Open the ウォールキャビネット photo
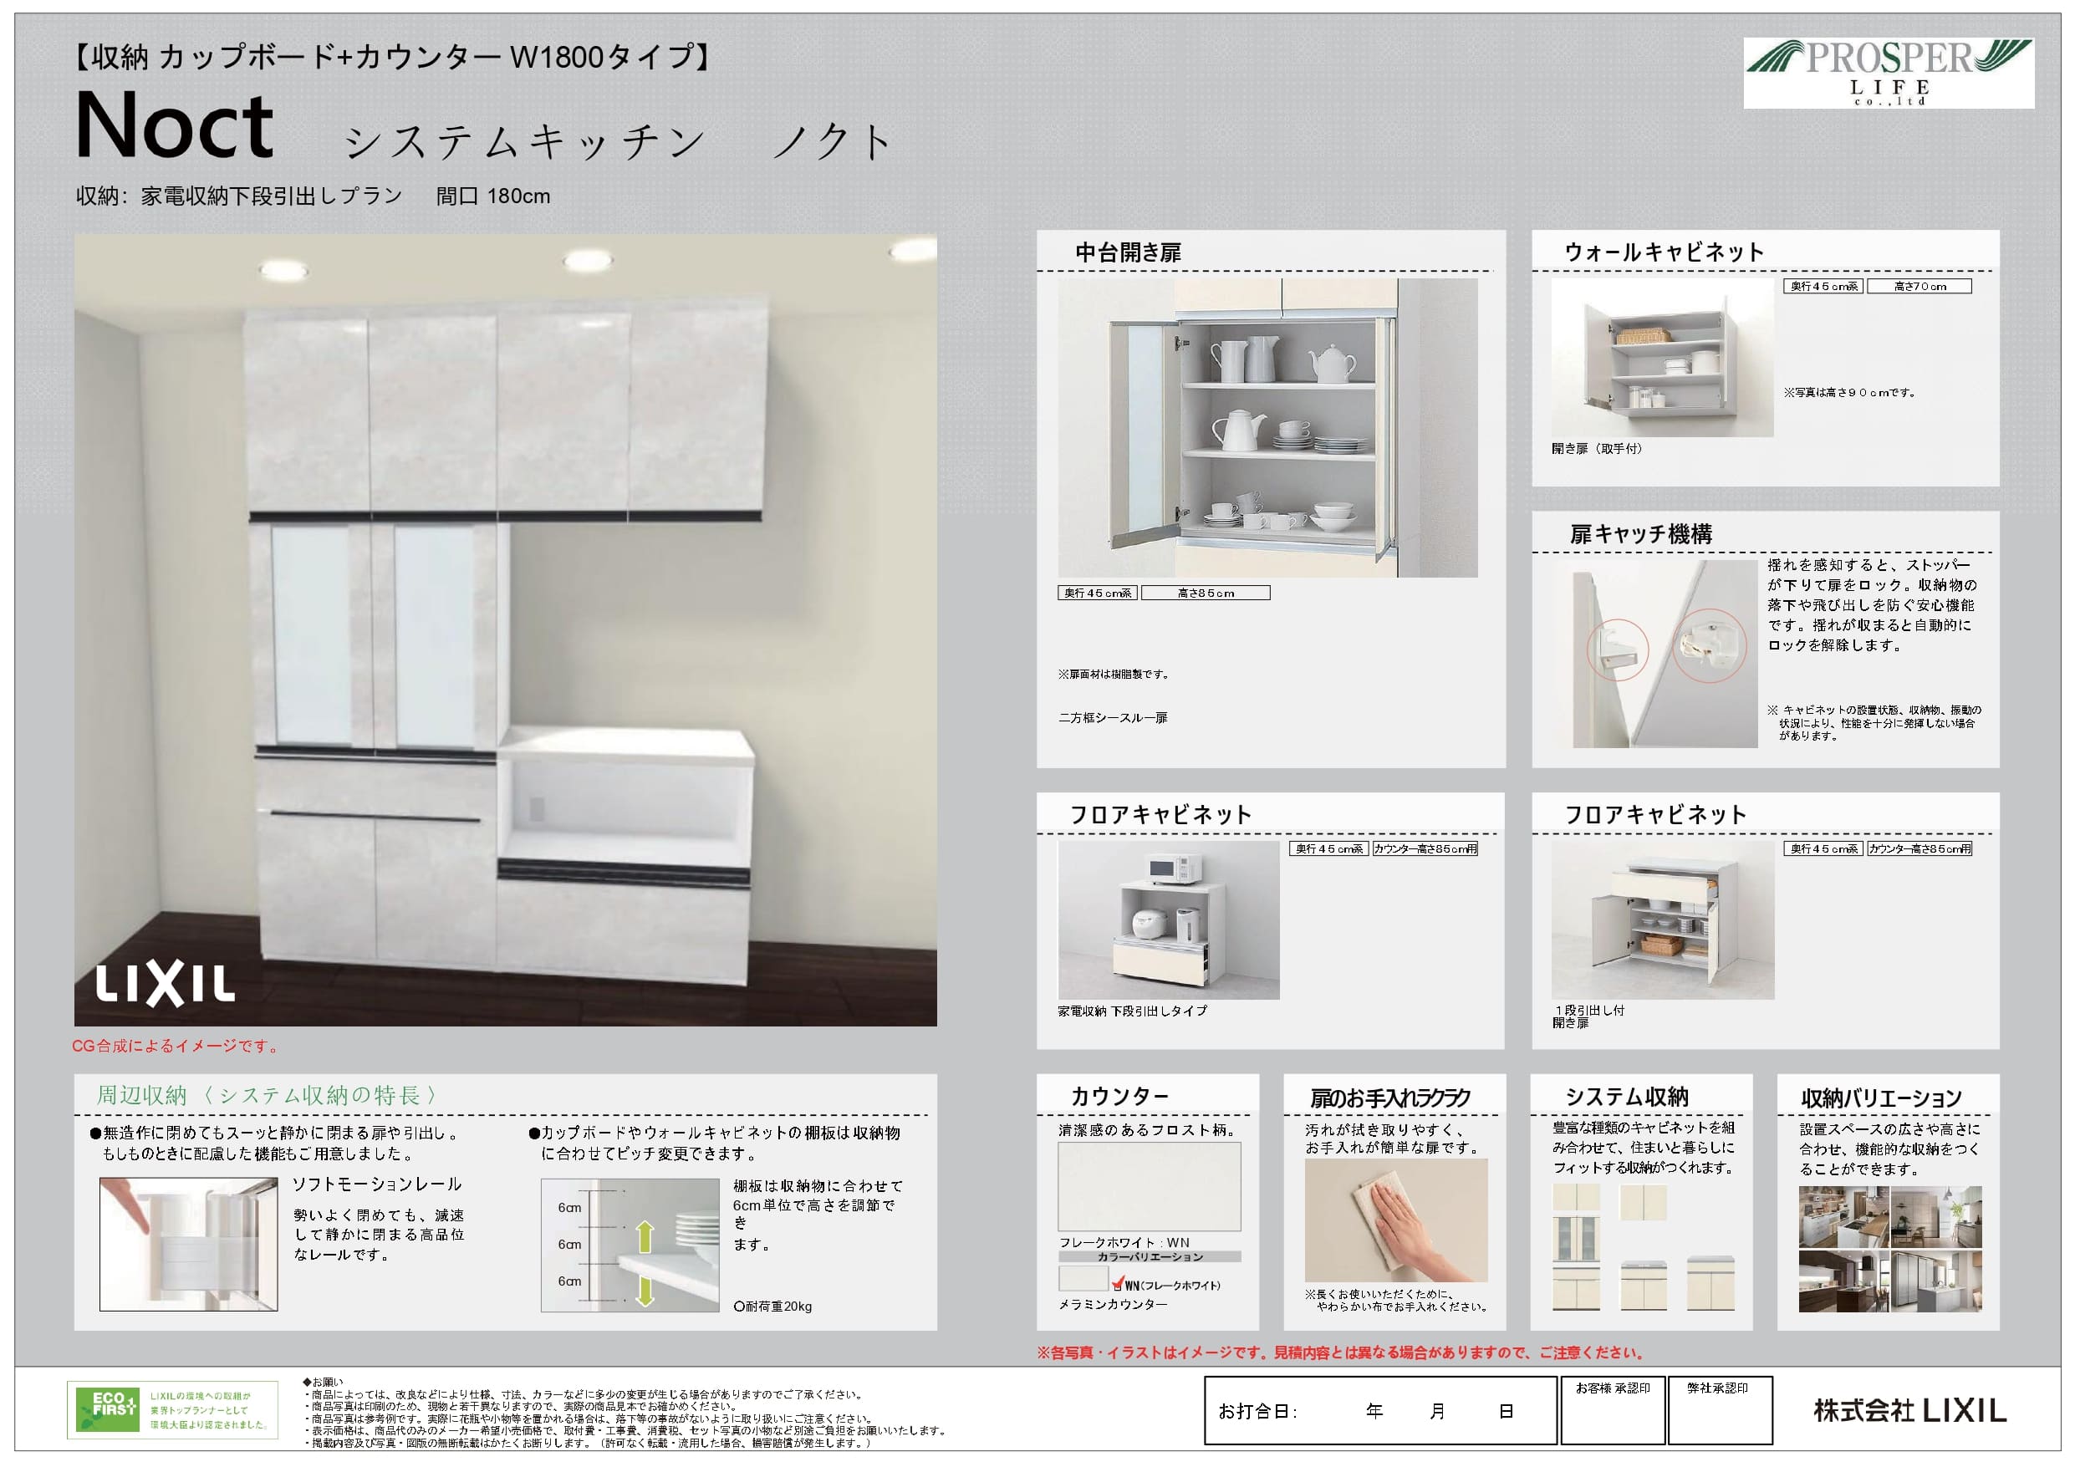 pyautogui.click(x=1662, y=357)
